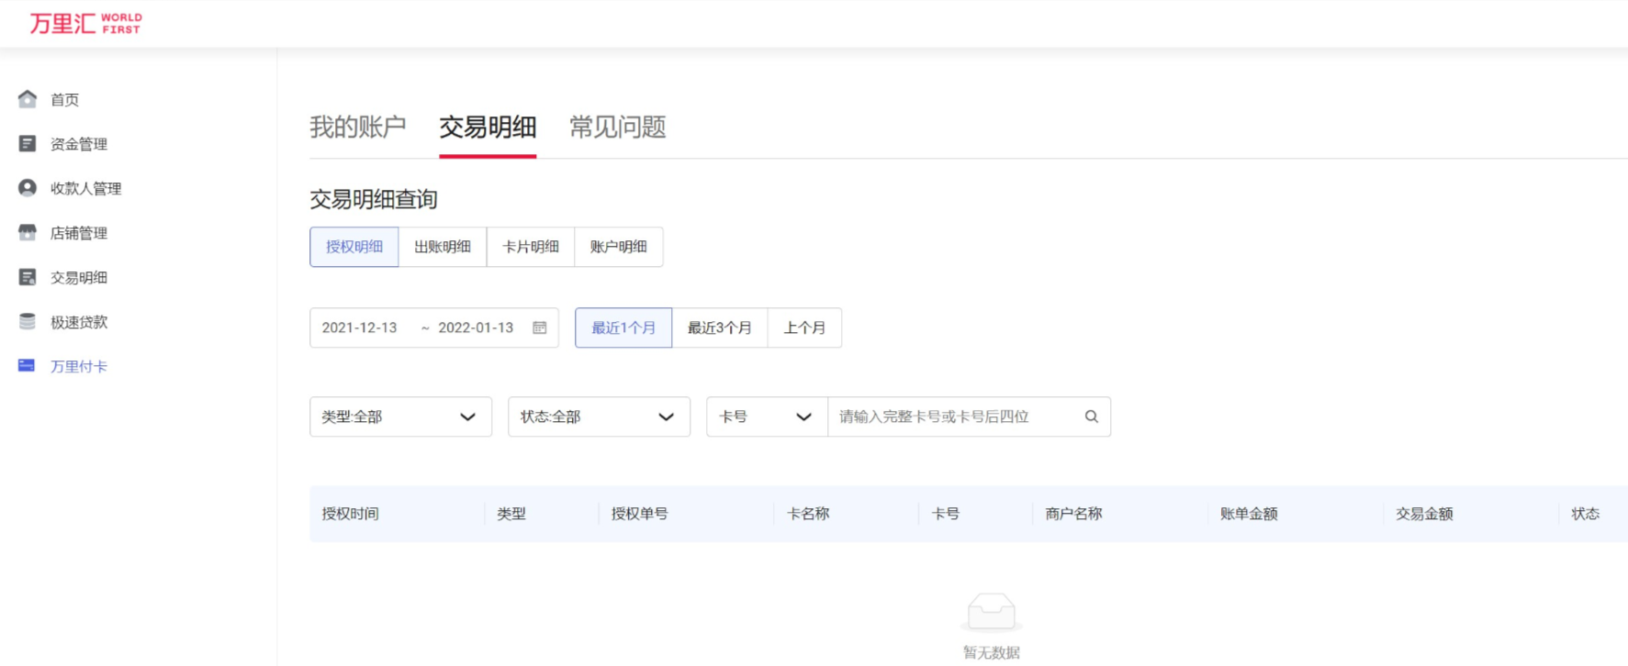Click the 授权单号 column header
The height and width of the screenshot is (666, 1628).
tap(640, 514)
